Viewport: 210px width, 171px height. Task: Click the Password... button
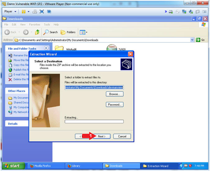click(x=115, y=104)
